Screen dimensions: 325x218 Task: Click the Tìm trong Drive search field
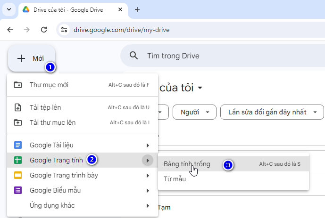click(223, 56)
